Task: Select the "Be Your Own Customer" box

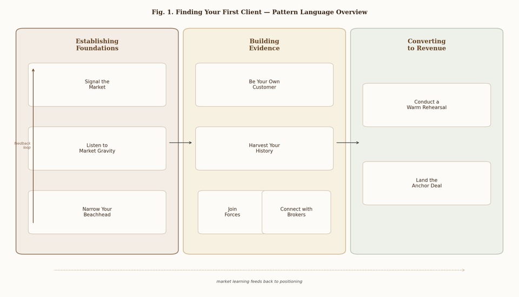Action: [264, 85]
